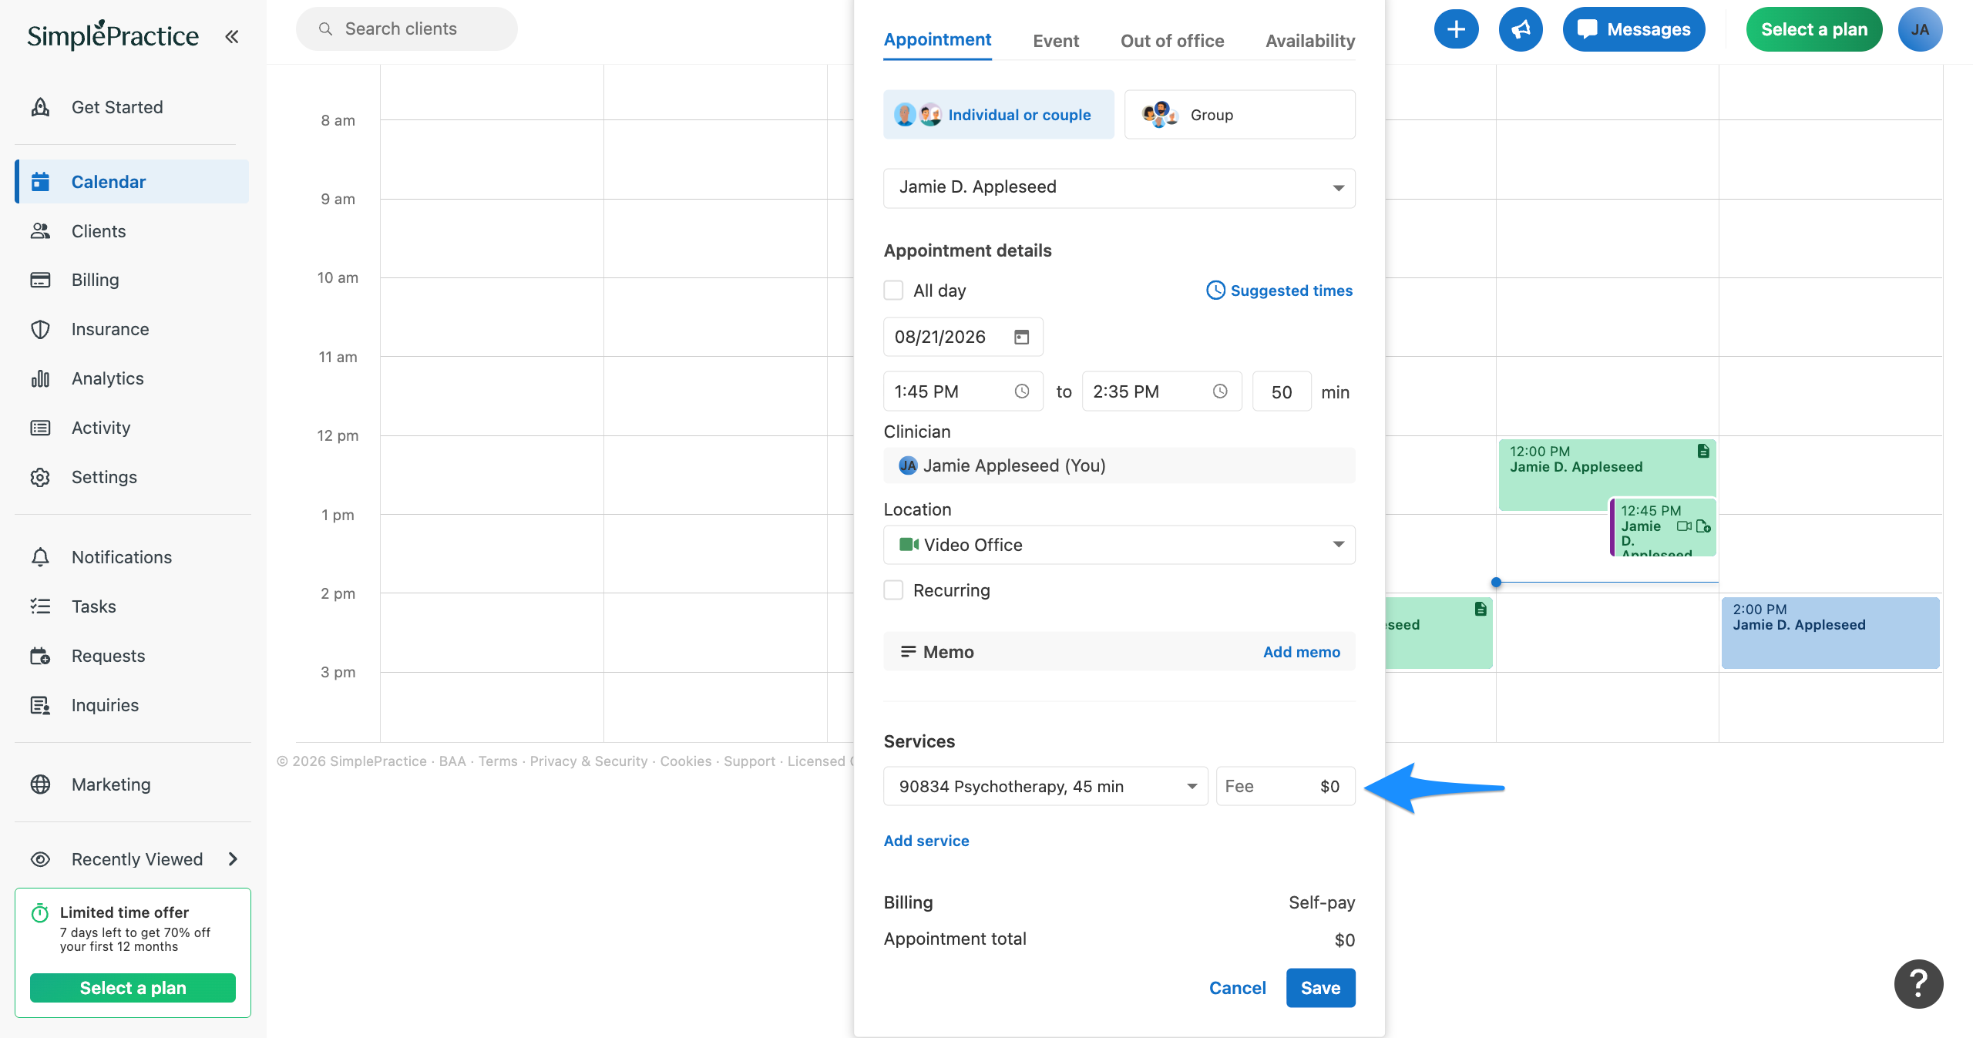The image size is (1973, 1038).
Task: Open date picker calendar icon
Action: pos(1022,337)
